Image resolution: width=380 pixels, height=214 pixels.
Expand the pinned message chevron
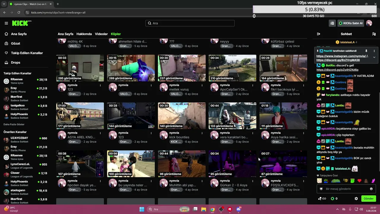tap(374, 57)
